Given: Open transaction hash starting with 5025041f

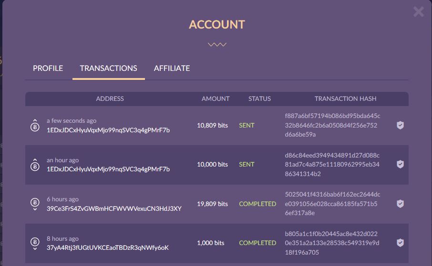Looking at the screenshot, I should click(x=332, y=204).
